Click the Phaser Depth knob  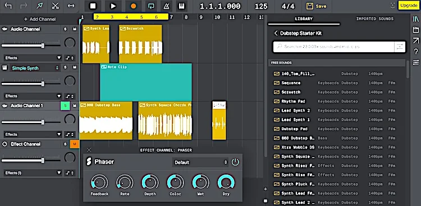coord(150,182)
